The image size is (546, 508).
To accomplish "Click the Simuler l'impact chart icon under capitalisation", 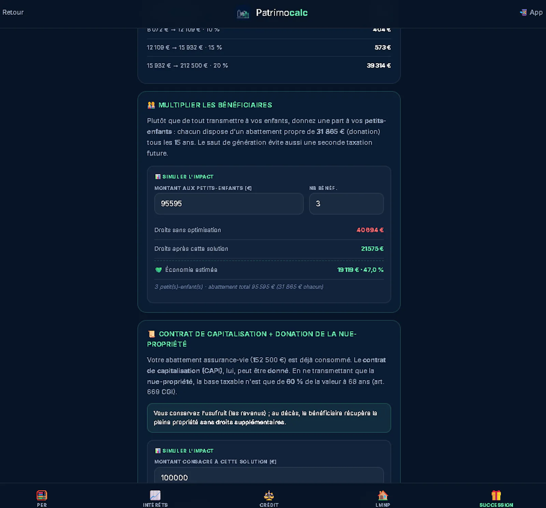I will [158, 451].
